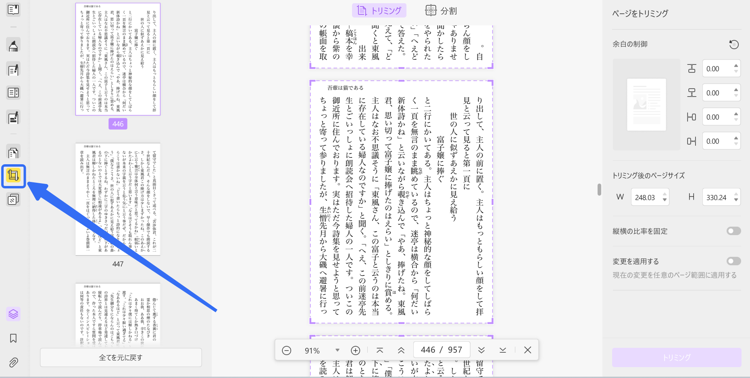
Task: Toggle 縦横の比率を固定 switch
Action: (734, 231)
